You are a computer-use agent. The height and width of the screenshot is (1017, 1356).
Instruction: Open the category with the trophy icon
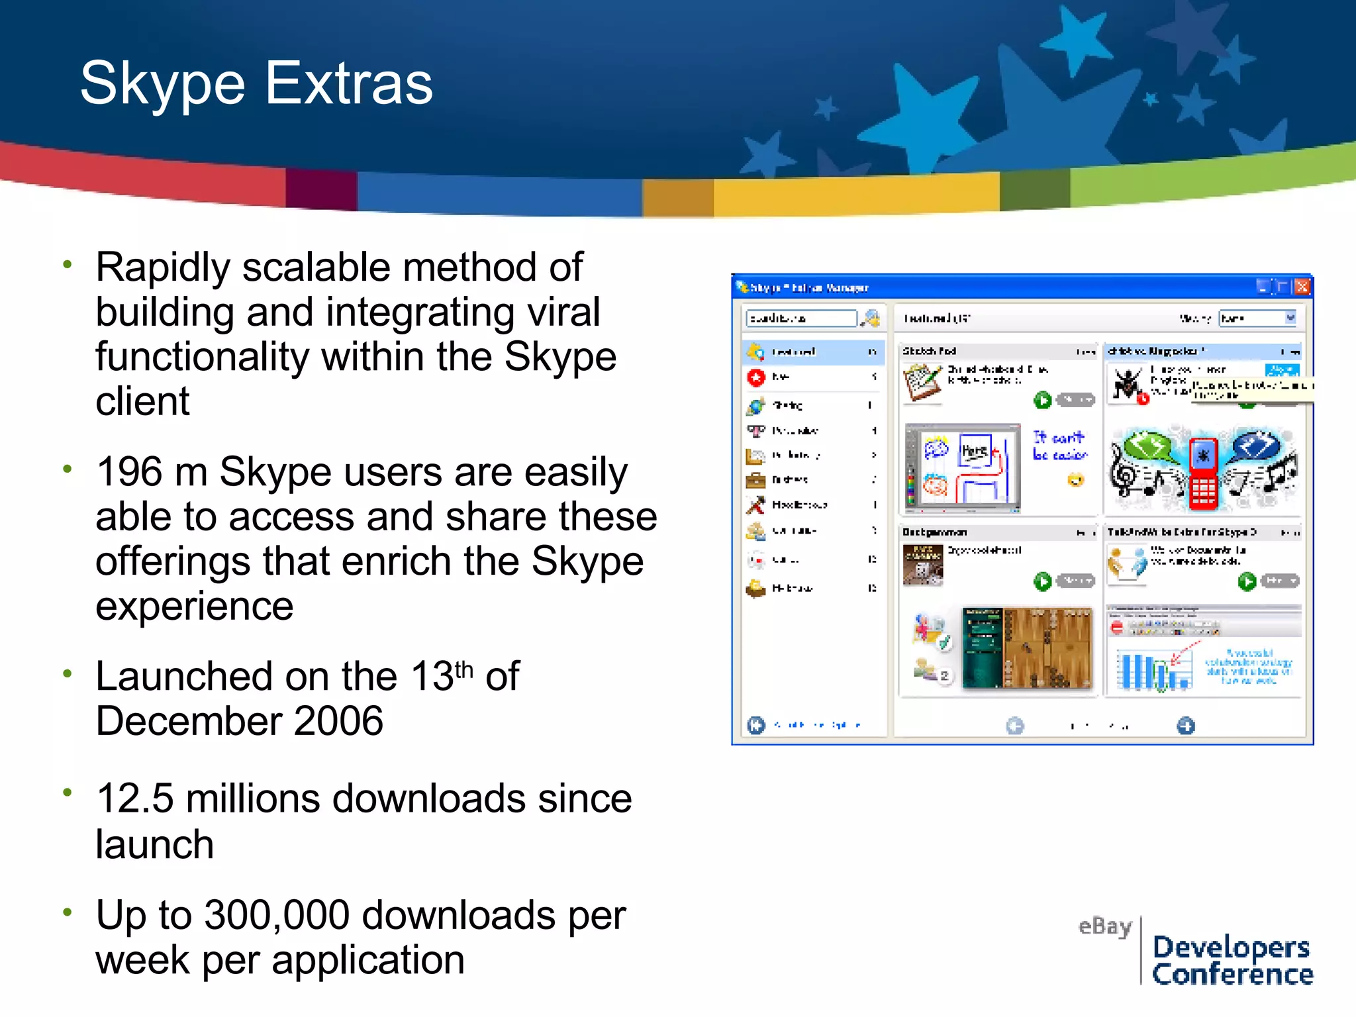(814, 430)
